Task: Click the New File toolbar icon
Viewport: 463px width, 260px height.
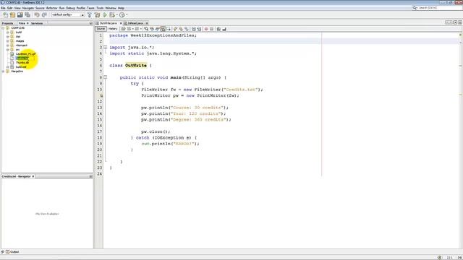Action: [5, 14]
